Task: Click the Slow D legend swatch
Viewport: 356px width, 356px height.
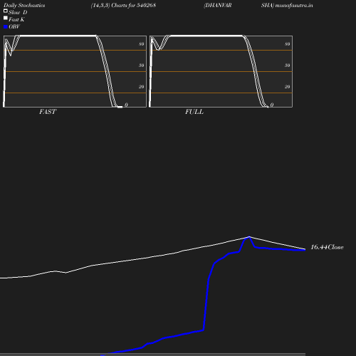Action: 6,11
